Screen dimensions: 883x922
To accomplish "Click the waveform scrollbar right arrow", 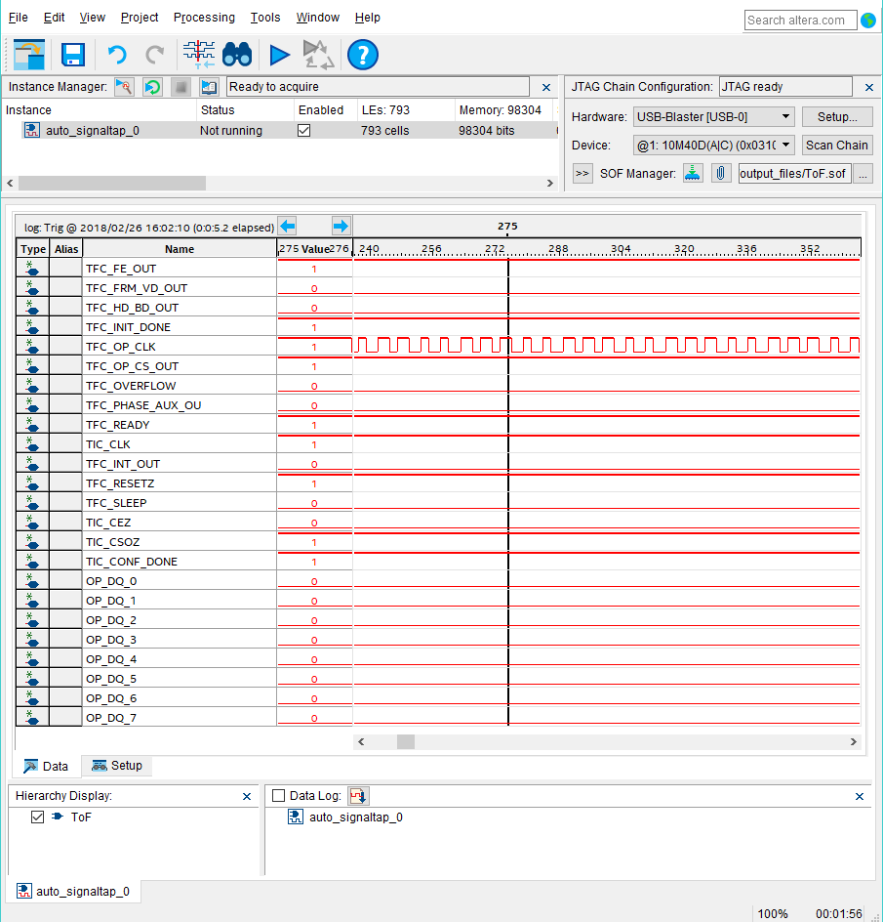I will (853, 741).
